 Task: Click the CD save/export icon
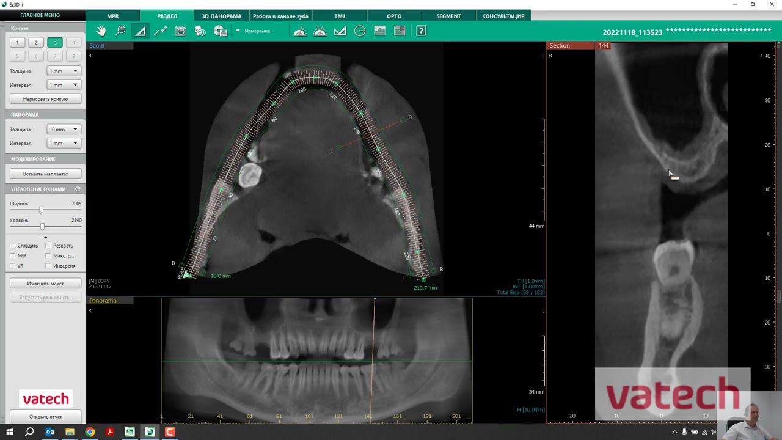(221, 31)
